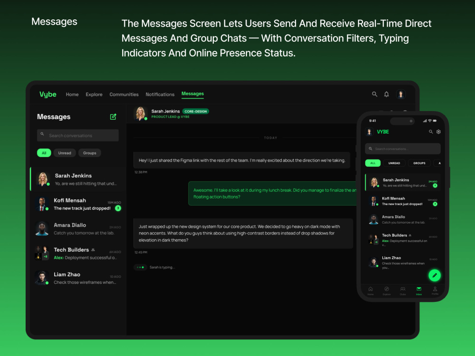This screenshot has height=356, width=475.
Task: Open the profile avatar in desktop navbar
Action: coord(401,94)
